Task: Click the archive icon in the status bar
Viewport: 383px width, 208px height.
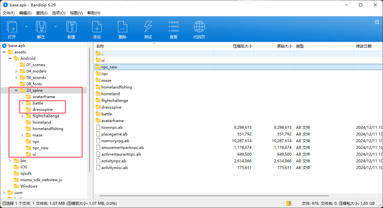Action: pyautogui.click(x=289, y=203)
